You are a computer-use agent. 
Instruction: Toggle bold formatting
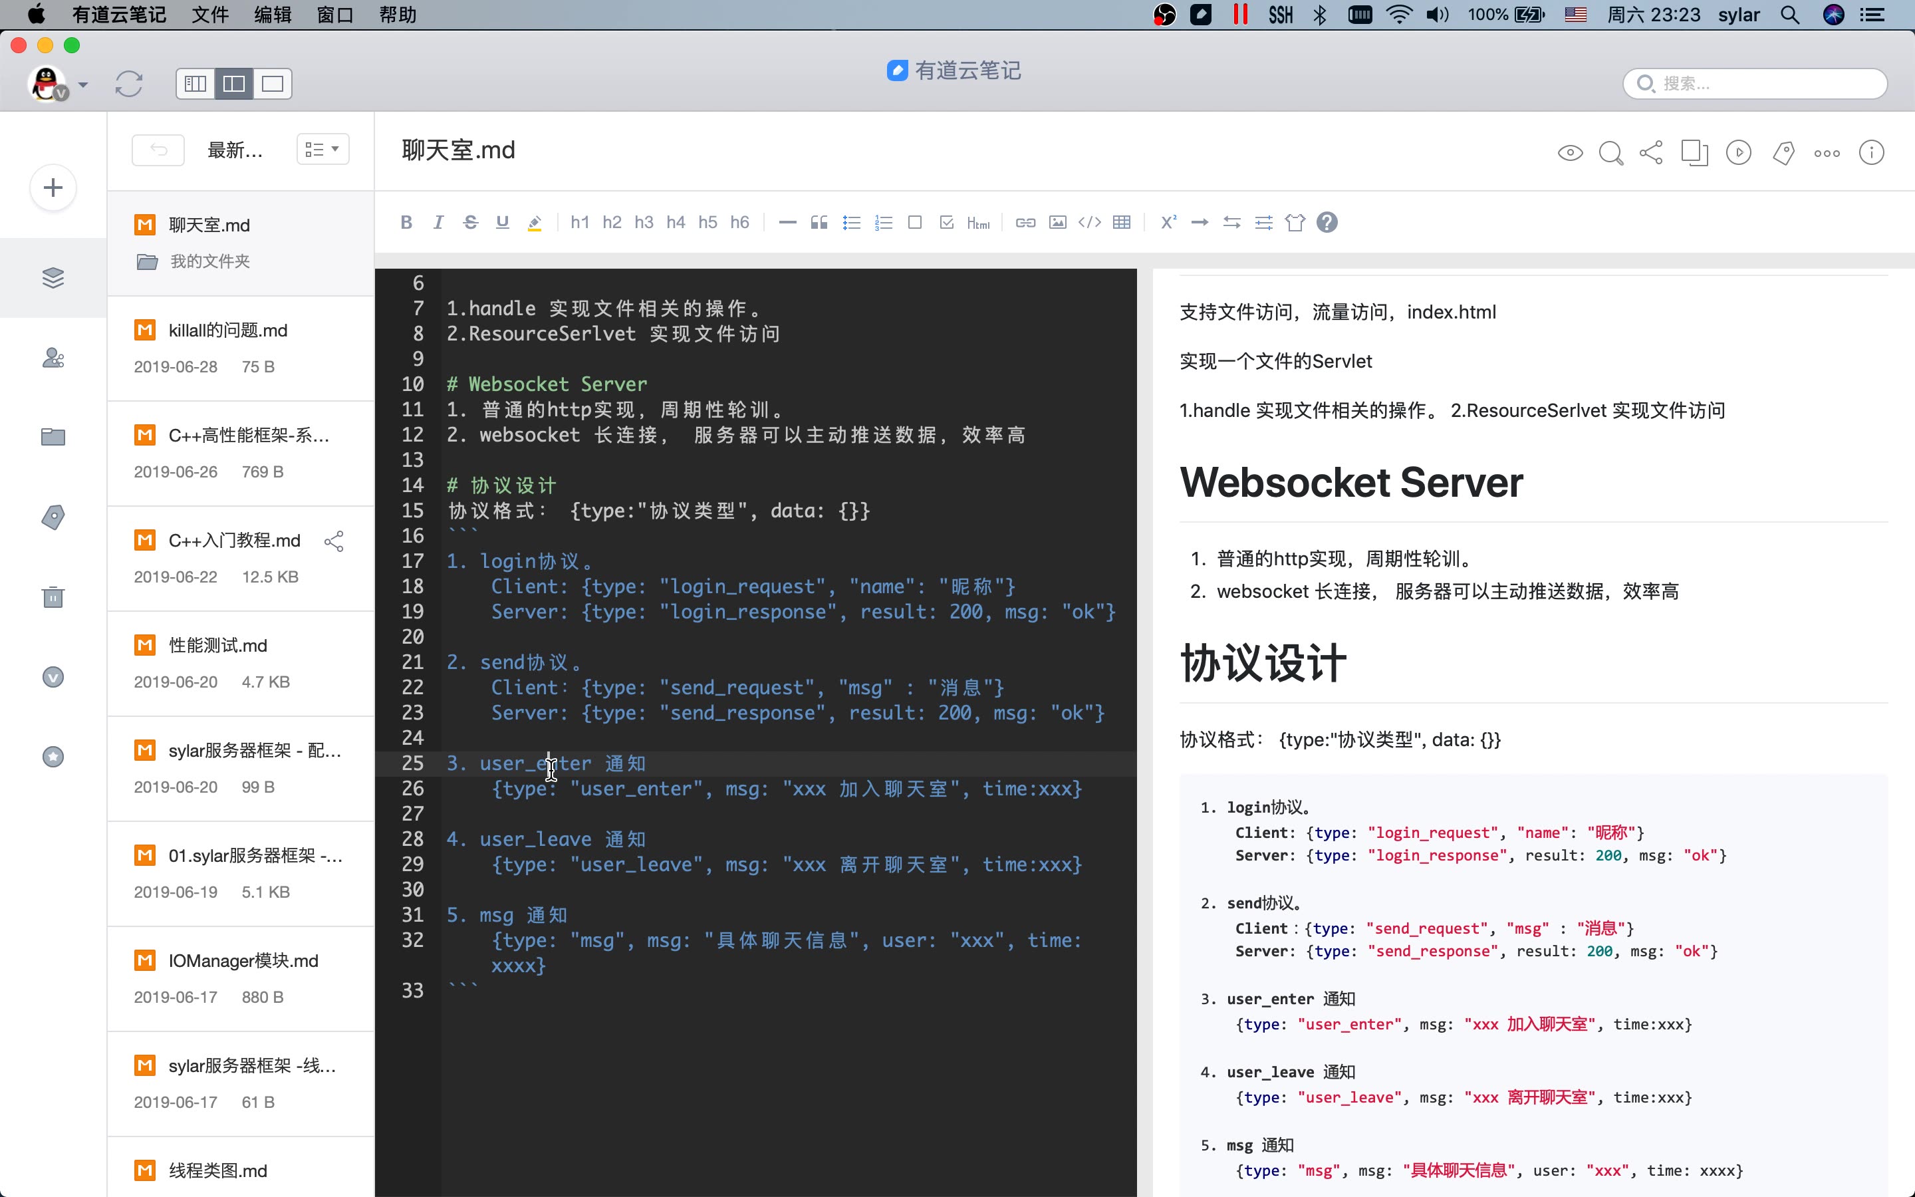tap(406, 223)
